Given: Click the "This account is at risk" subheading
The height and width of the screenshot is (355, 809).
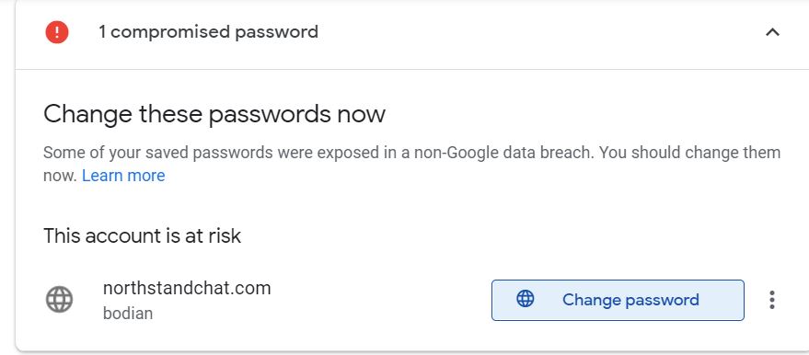Looking at the screenshot, I should click(x=142, y=235).
